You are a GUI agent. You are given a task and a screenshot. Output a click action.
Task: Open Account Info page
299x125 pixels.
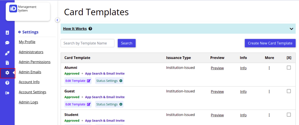[x=29, y=82]
